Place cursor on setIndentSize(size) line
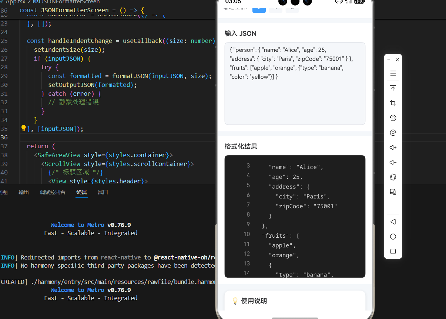446x319 pixels. pos(69,50)
